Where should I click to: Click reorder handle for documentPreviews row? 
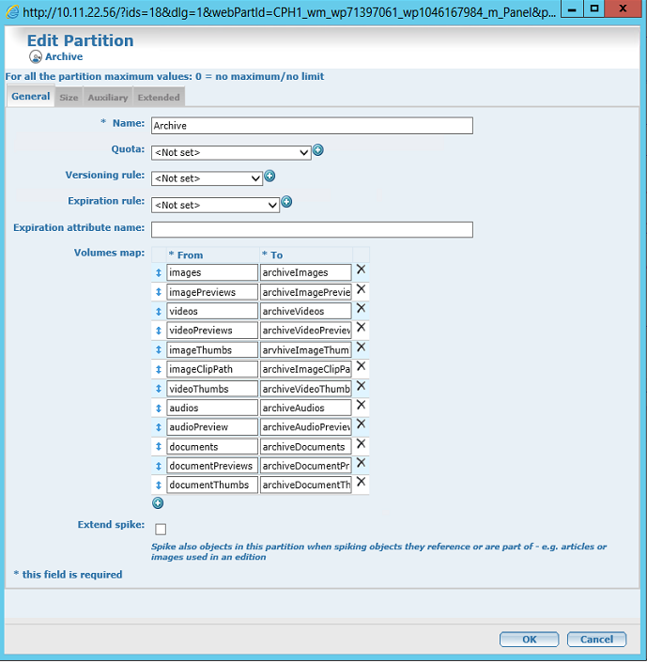[x=159, y=466]
